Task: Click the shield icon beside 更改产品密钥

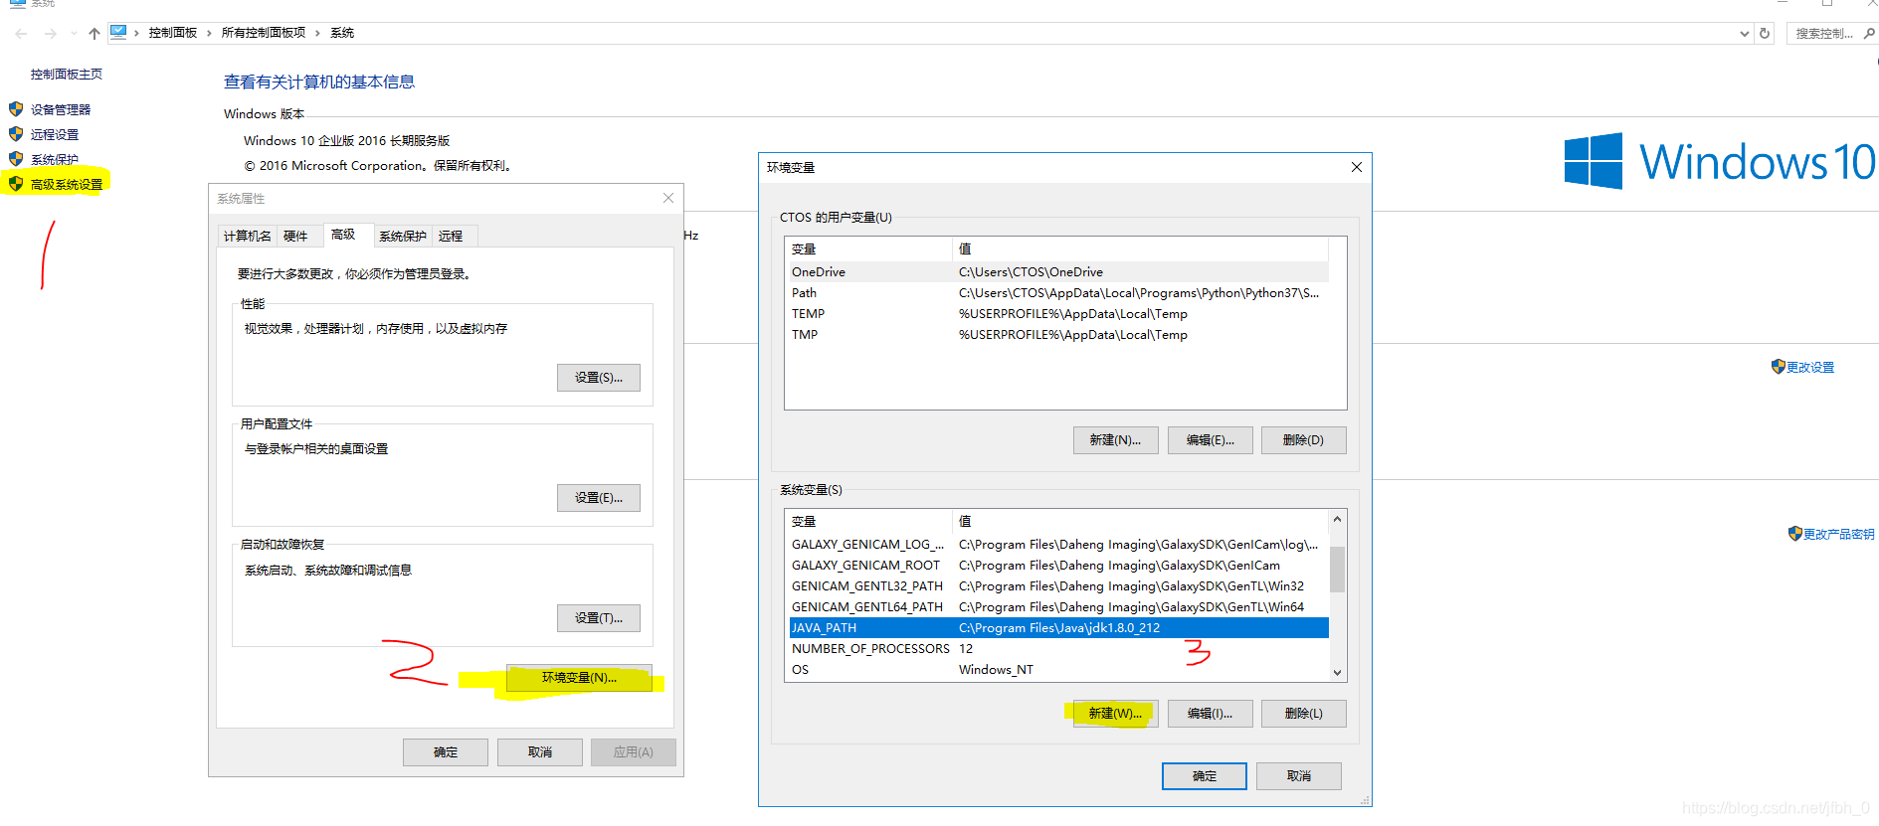Action: pos(1795,533)
